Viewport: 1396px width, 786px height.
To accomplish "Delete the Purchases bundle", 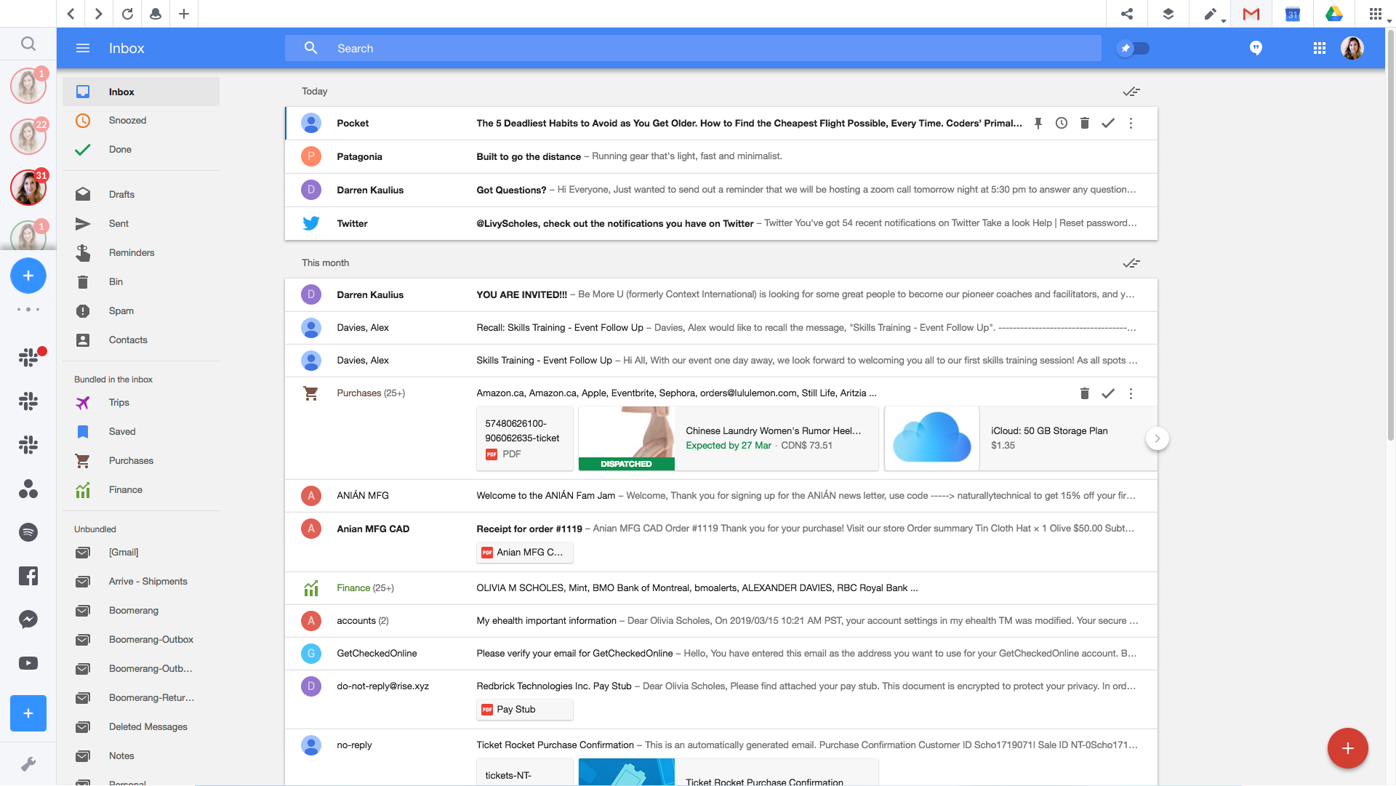I will [x=1085, y=393].
